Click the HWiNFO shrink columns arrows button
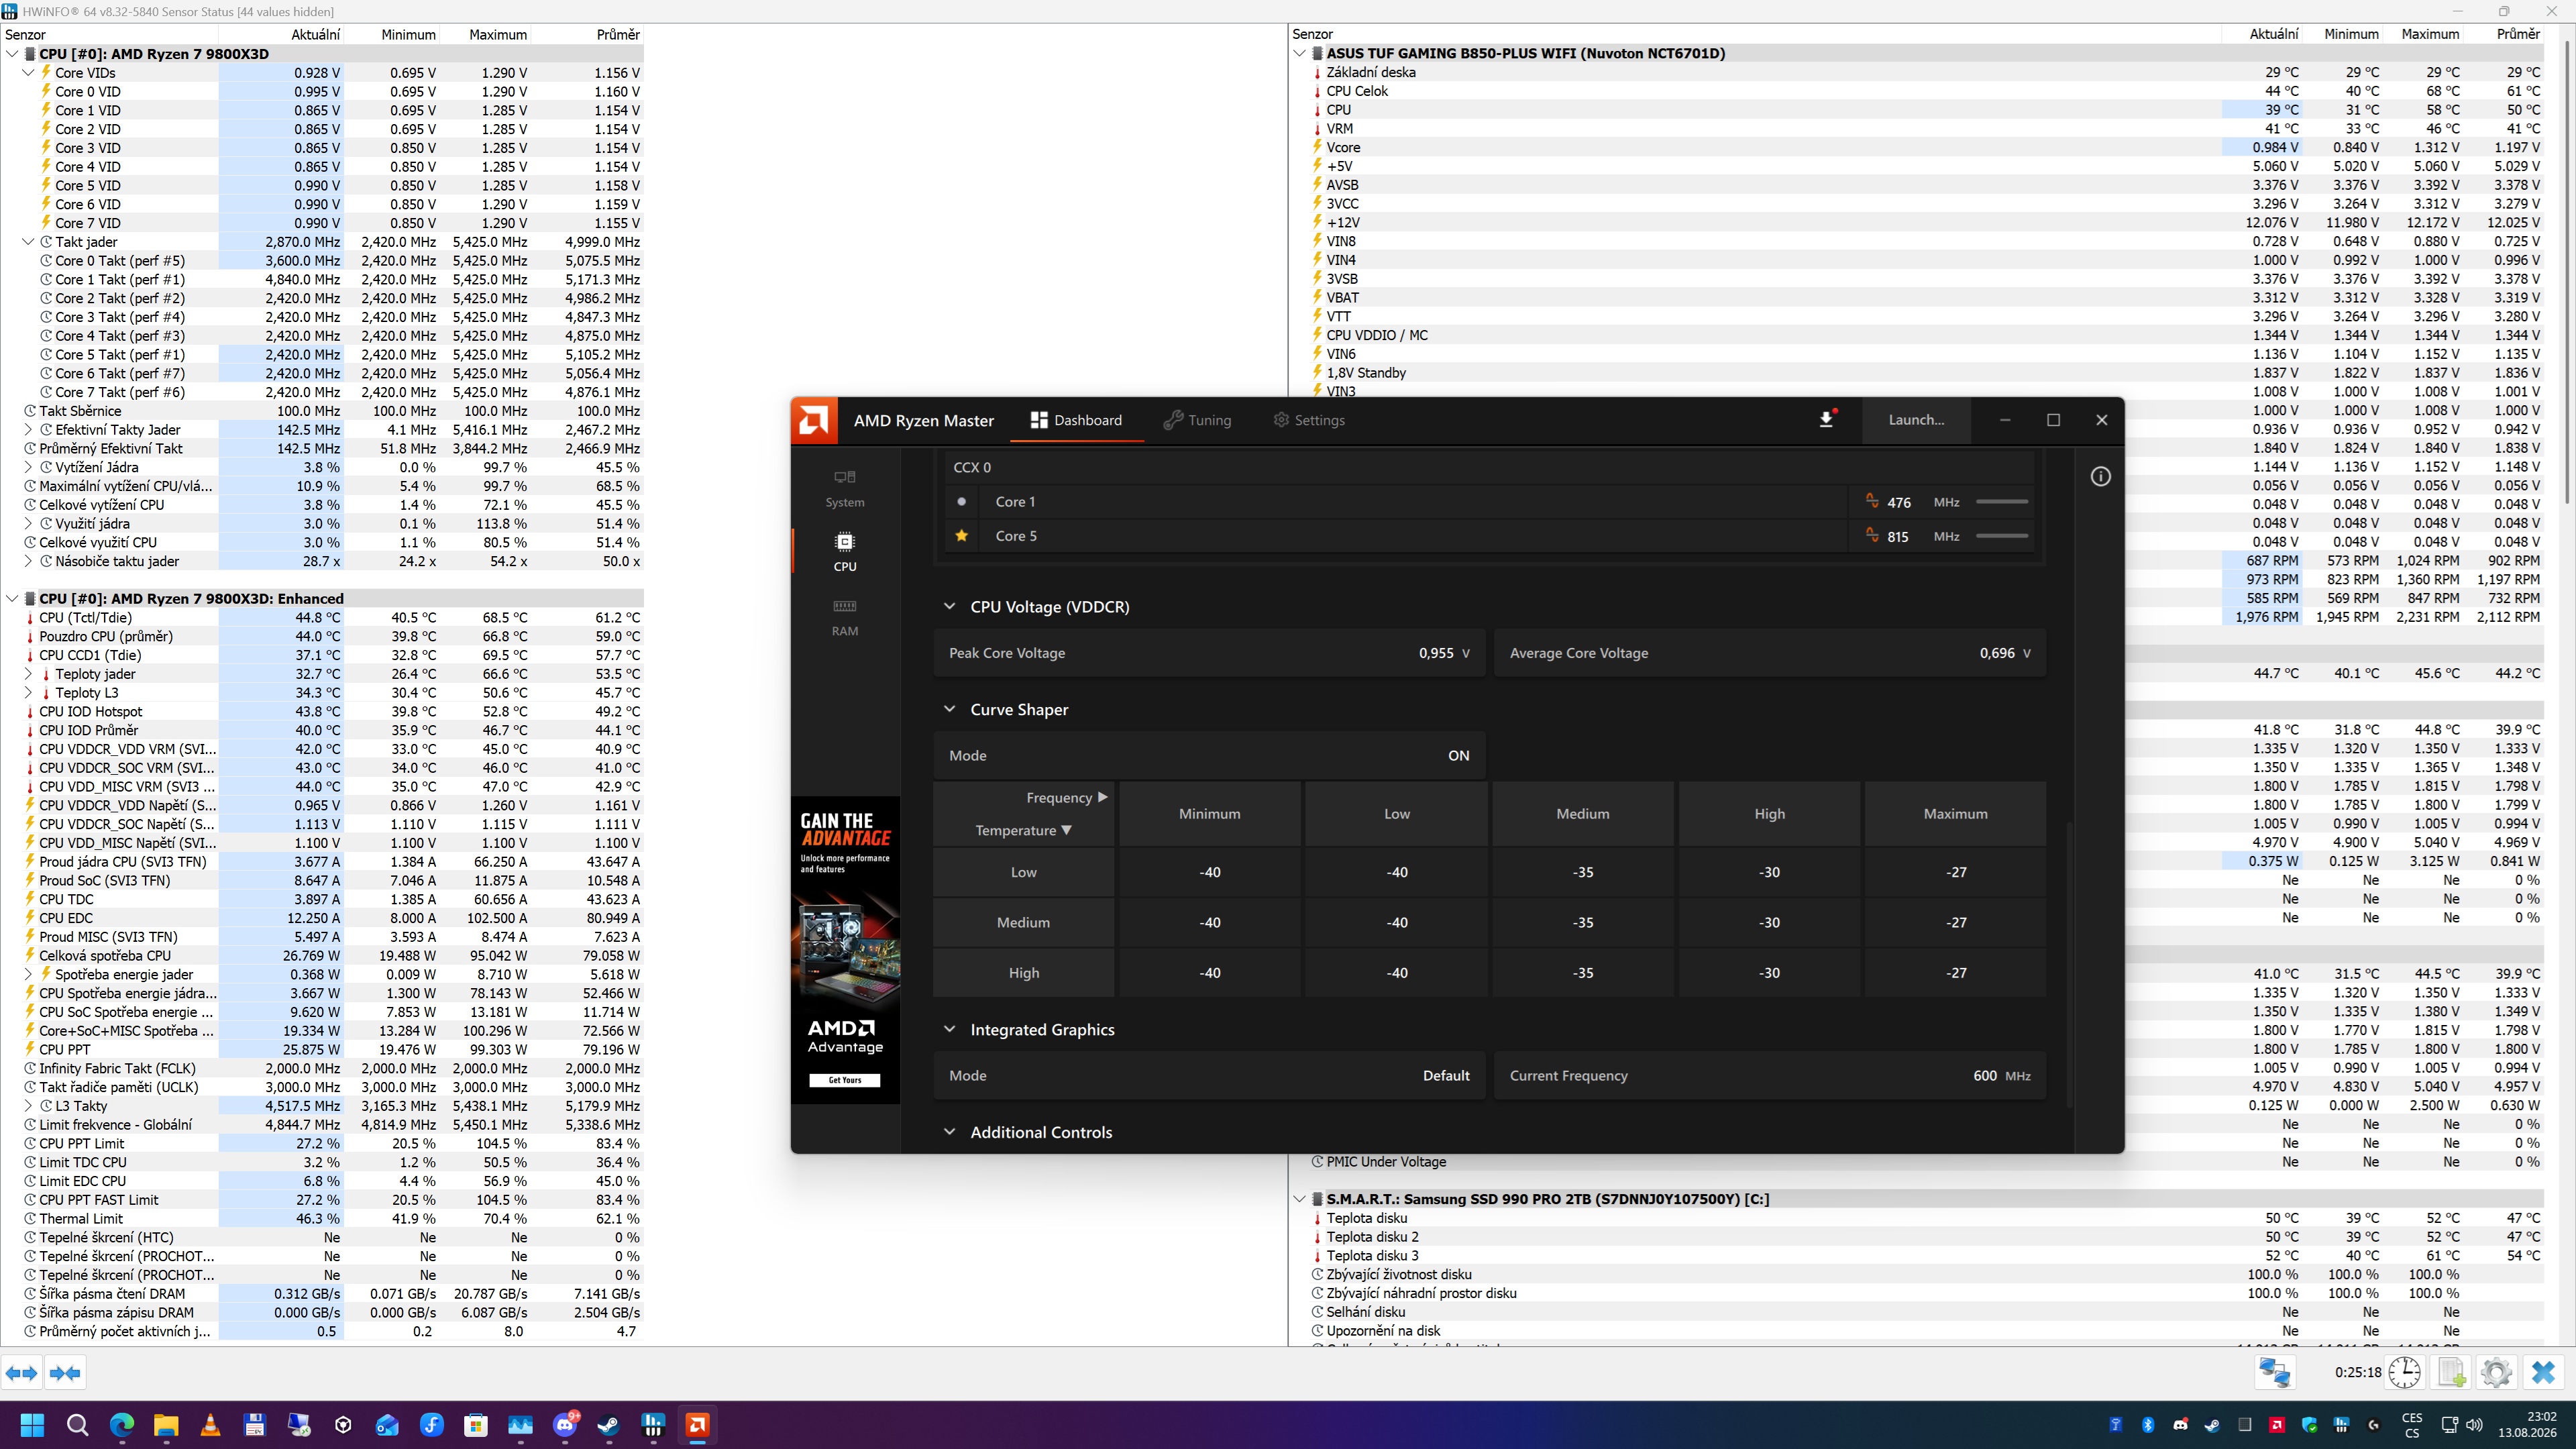Screen dimensions: 2576x1449 point(65,1373)
